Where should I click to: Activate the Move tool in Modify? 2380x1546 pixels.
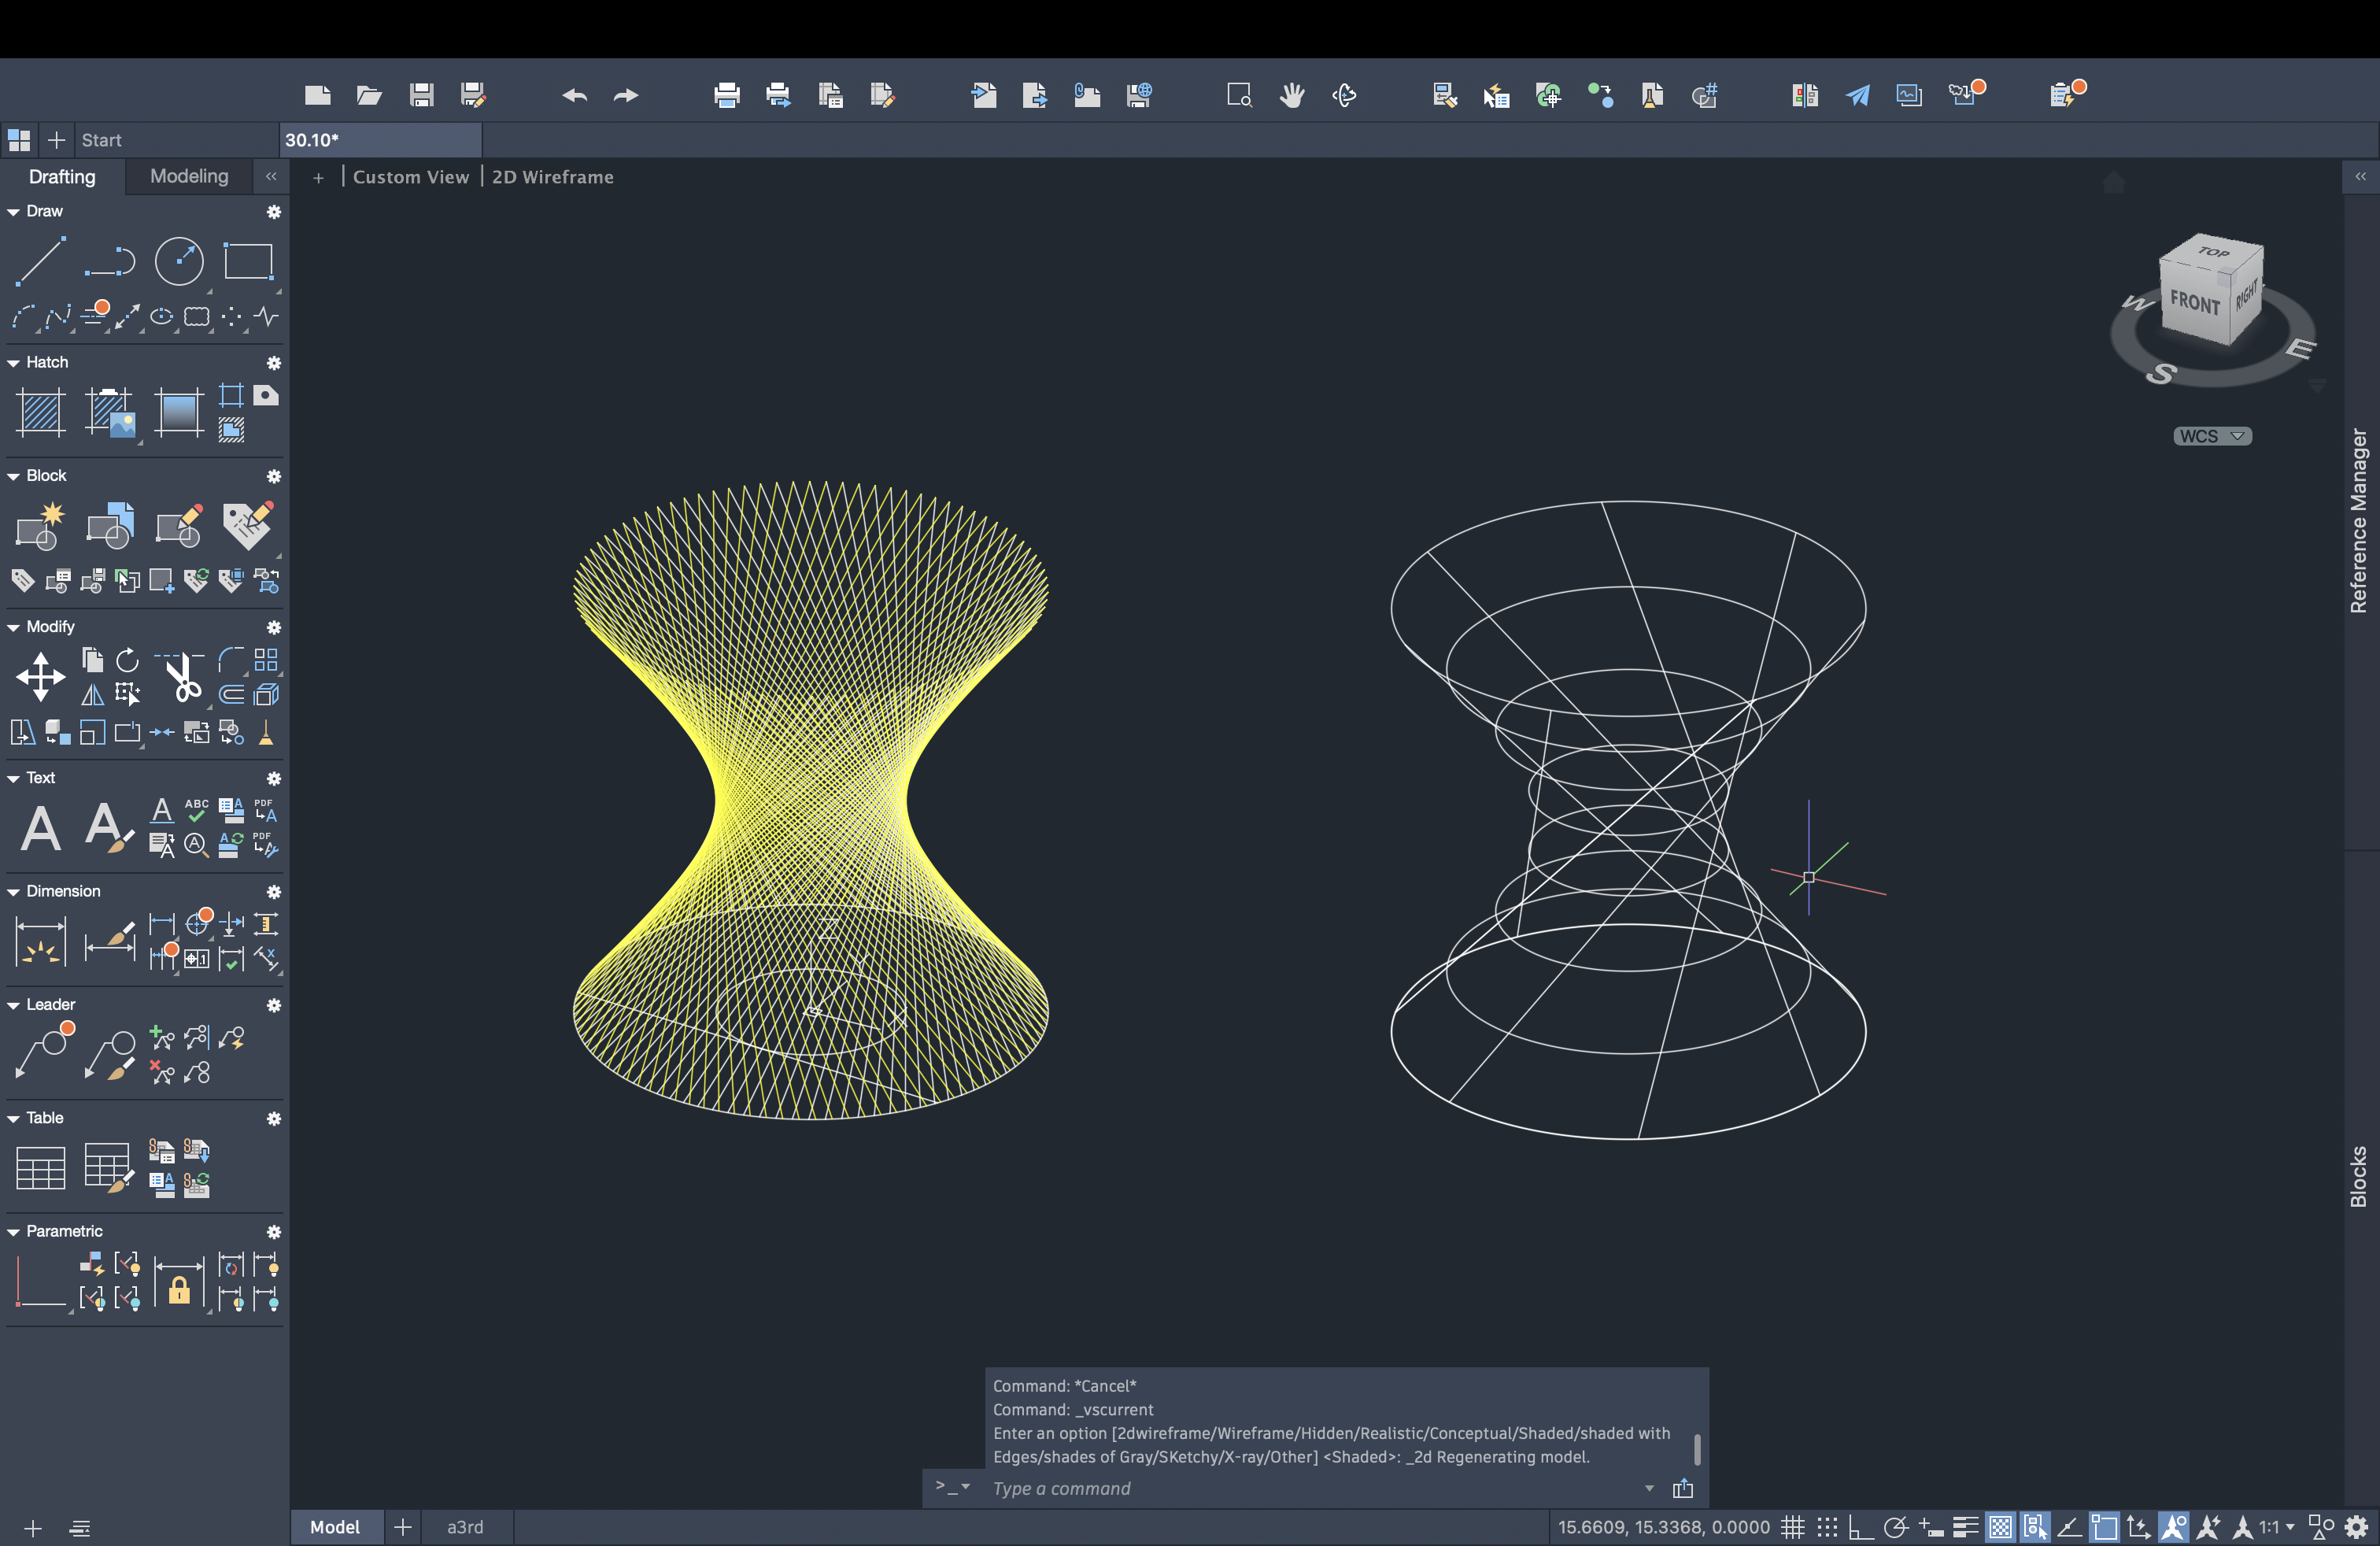click(40, 677)
